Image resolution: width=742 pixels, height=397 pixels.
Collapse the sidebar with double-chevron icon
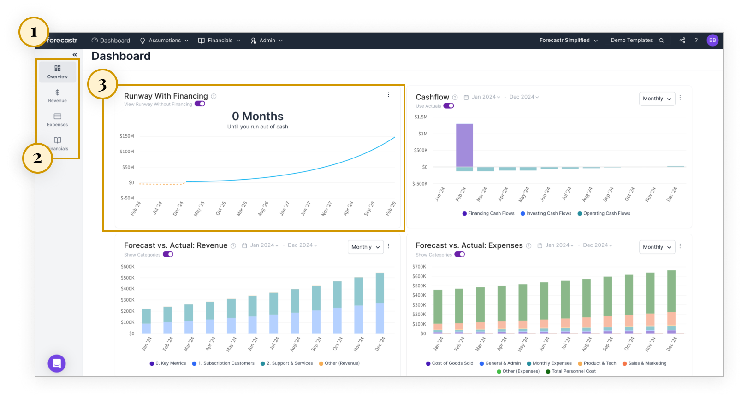click(75, 55)
